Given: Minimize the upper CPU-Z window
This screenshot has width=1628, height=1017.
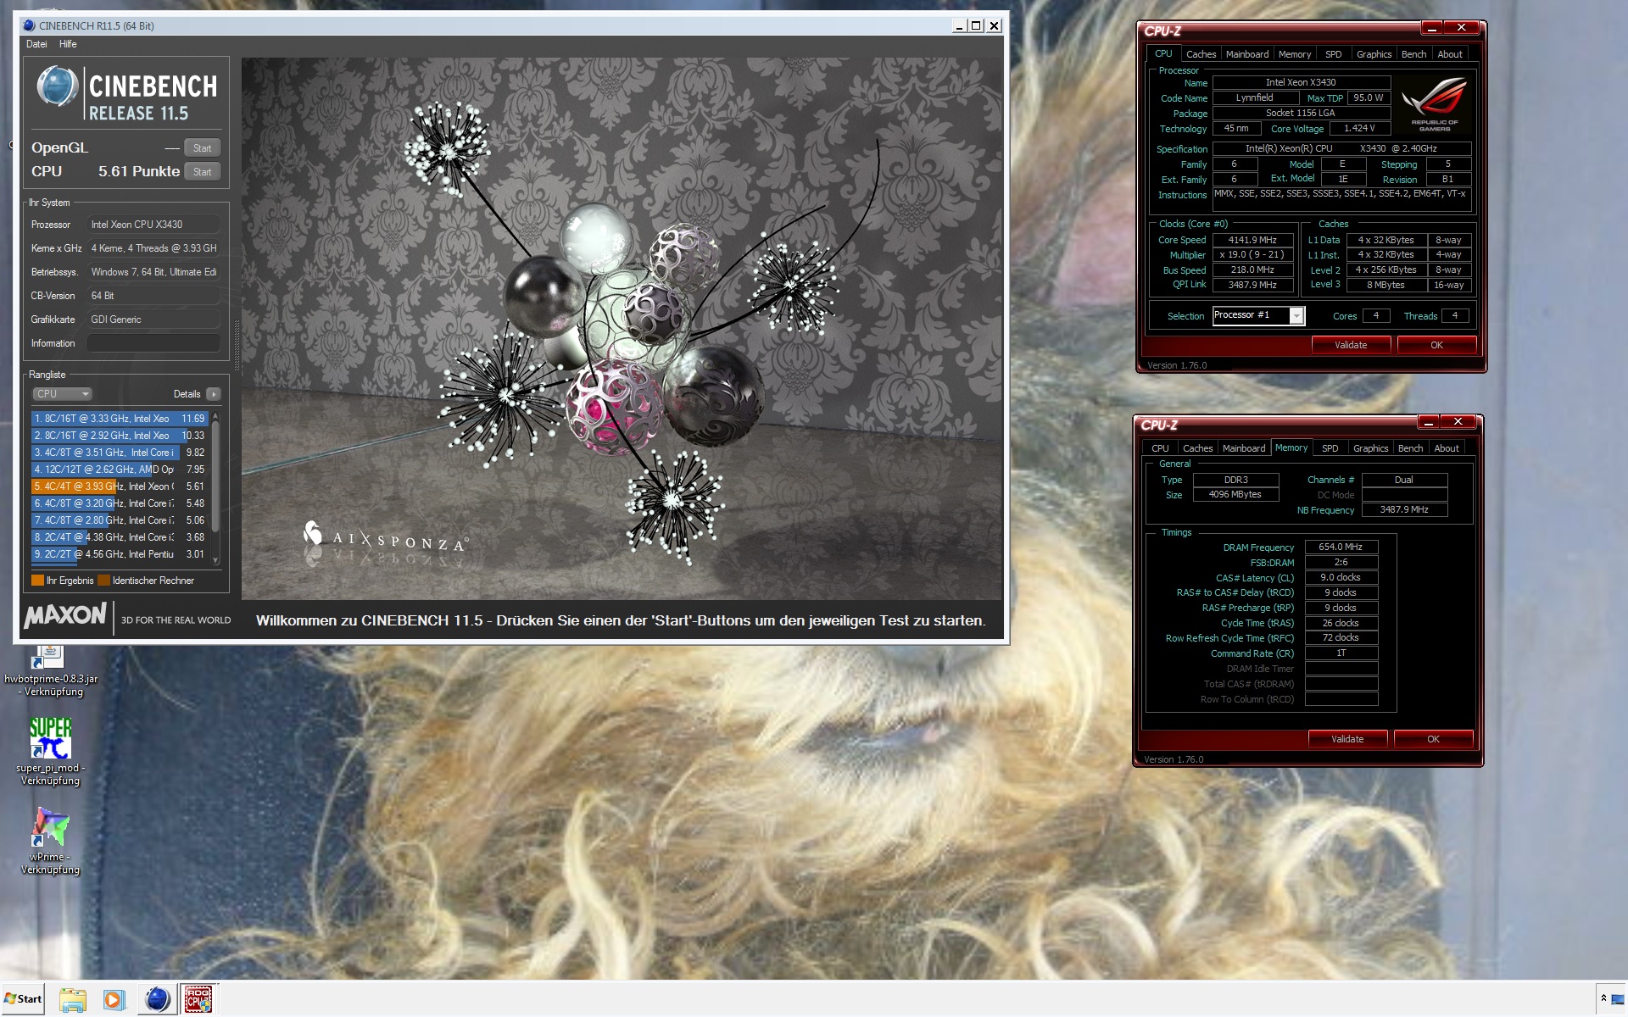Looking at the screenshot, I should [x=1431, y=29].
